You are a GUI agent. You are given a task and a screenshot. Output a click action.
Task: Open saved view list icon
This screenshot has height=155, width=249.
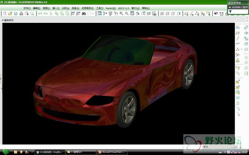coord(143,14)
